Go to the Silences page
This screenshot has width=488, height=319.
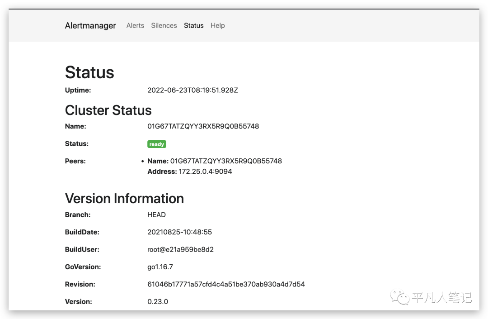pos(164,26)
